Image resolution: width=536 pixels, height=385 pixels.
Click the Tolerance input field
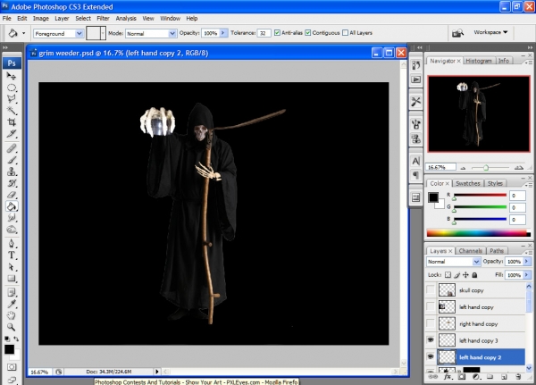(264, 33)
